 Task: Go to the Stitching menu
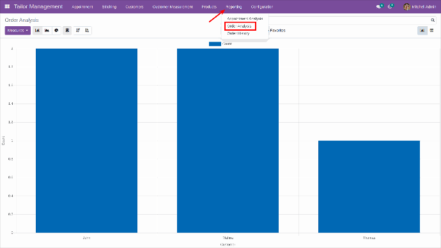click(x=109, y=7)
